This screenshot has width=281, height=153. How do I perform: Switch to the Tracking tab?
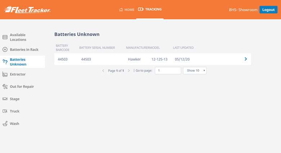point(150,9)
